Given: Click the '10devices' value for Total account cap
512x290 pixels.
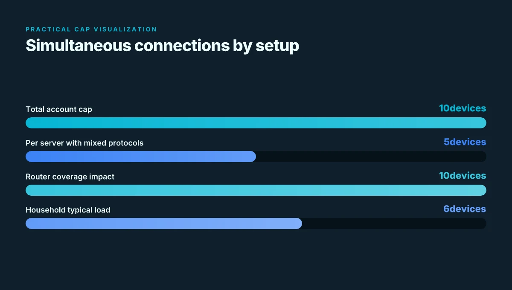Looking at the screenshot, I should [x=463, y=108].
